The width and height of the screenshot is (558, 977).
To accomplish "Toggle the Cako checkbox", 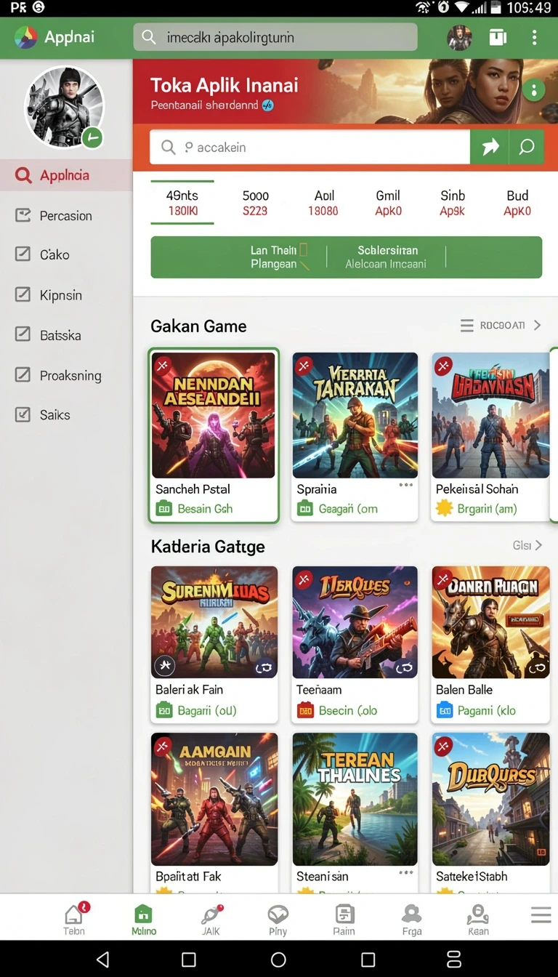I will (x=23, y=254).
